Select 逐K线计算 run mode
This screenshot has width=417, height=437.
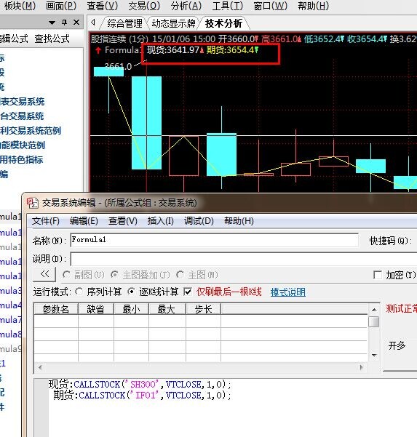[131, 292]
